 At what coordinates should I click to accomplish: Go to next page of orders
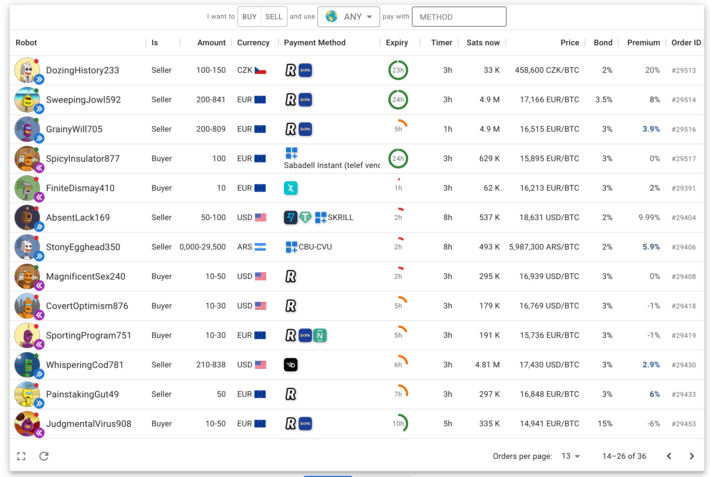tap(692, 456)
